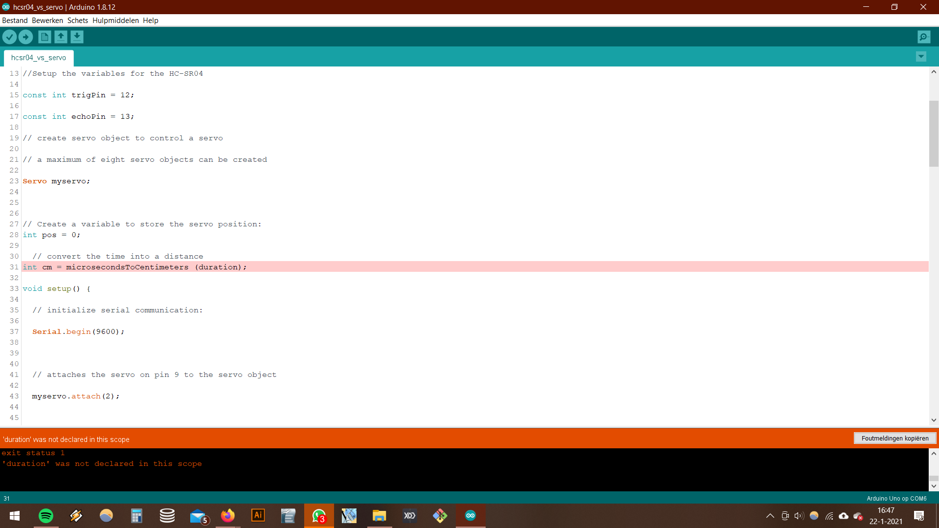Viewport: 939px width, 528px height.
Task: Open Firefox from the taskbar
Action: 227,516
